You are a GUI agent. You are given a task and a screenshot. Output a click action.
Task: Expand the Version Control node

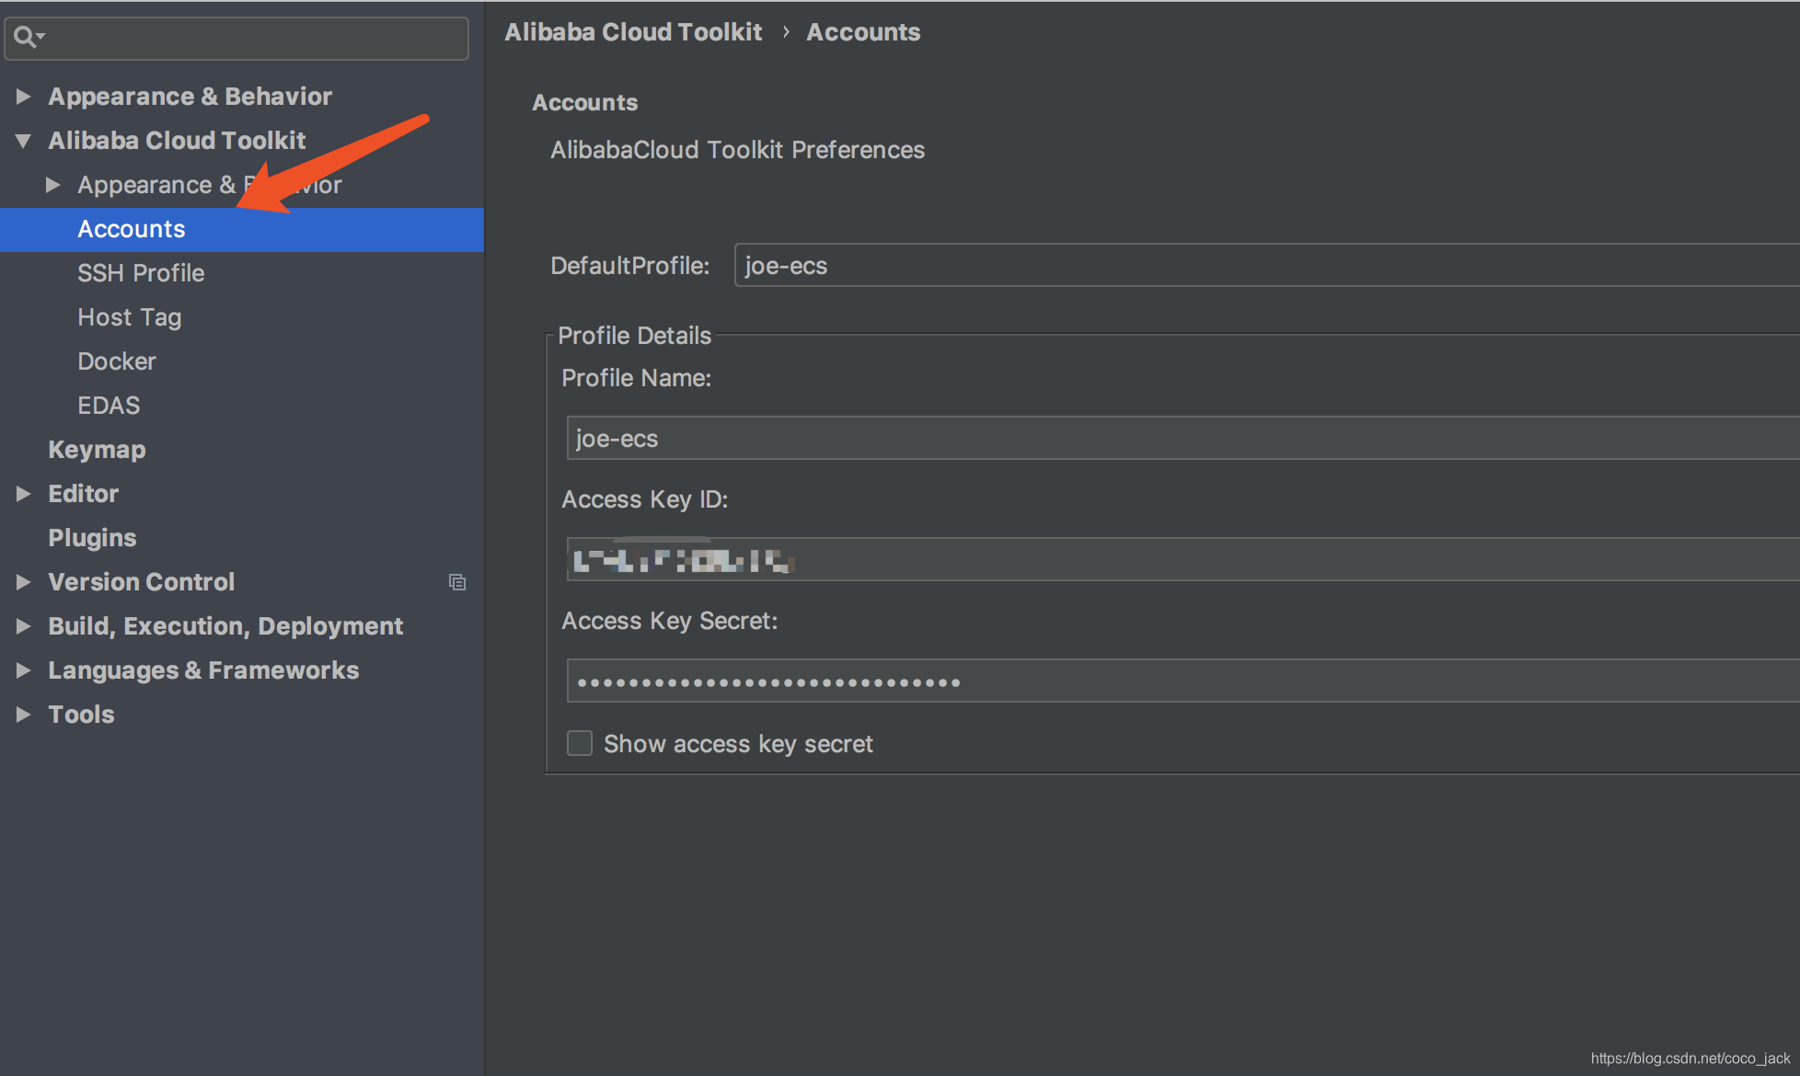tap(24, 582)
